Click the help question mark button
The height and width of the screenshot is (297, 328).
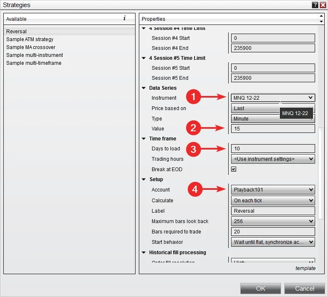(315, 5)
